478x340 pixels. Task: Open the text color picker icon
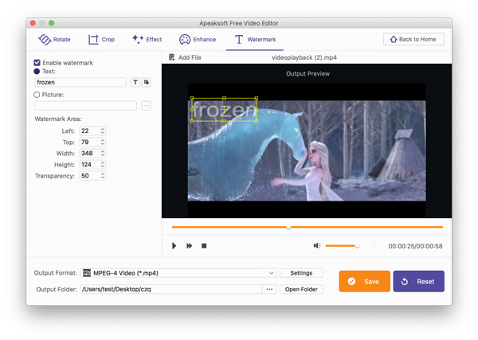click(x=147, y=82)
